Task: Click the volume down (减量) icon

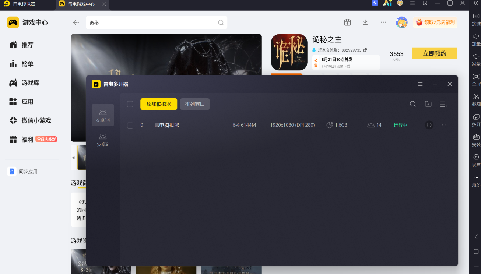Action: click(476, 56)
